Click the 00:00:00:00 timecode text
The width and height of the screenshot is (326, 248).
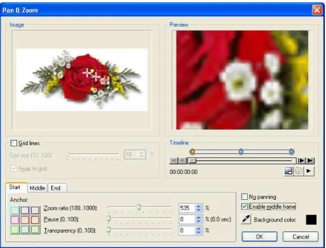pyautogui.click(x=183, y=172)
